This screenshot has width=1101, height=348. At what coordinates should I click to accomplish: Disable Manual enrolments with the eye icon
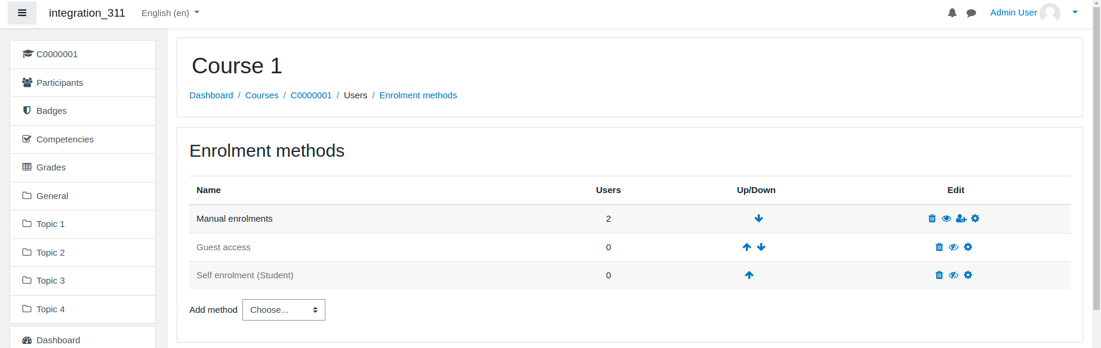[946, 219]
